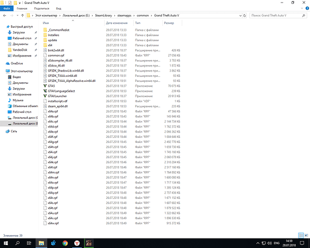Open the Файл menu

(7, 8)
